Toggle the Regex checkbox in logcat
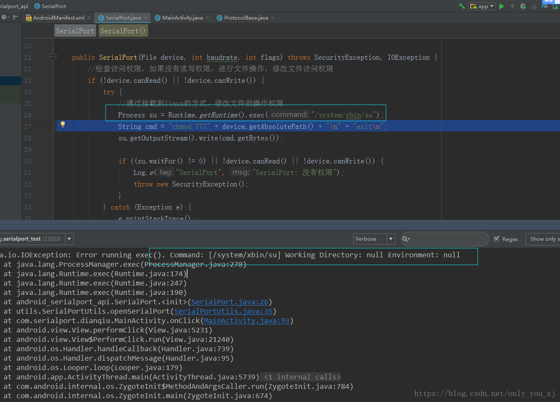 496,239
